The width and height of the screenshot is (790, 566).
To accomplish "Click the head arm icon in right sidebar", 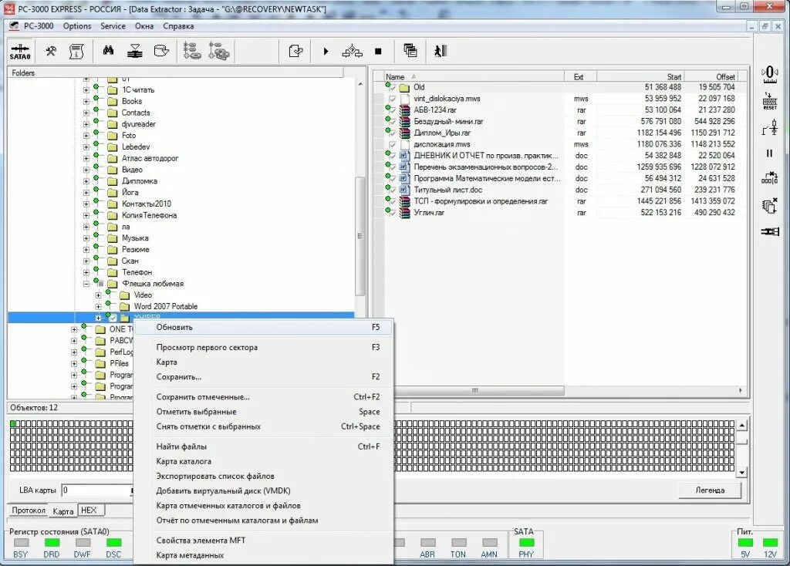I will 769,128.
